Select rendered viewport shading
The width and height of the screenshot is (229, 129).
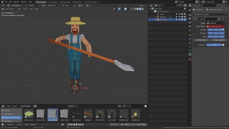143,9
